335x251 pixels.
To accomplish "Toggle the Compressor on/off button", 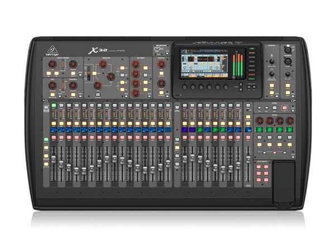I will pos(73,95).
